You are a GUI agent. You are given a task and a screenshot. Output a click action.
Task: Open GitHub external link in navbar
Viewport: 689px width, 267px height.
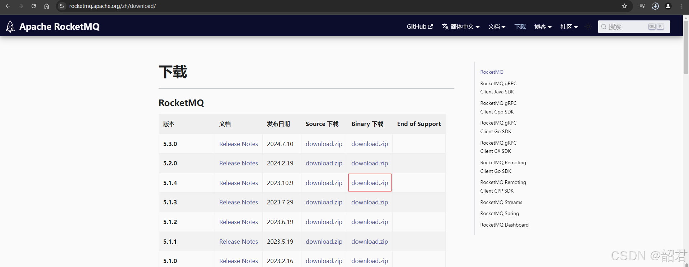[420, 26]
